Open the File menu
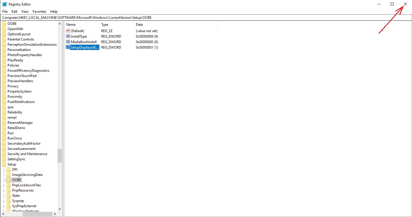This screenshot has width=412, height=217. point(5,12)
